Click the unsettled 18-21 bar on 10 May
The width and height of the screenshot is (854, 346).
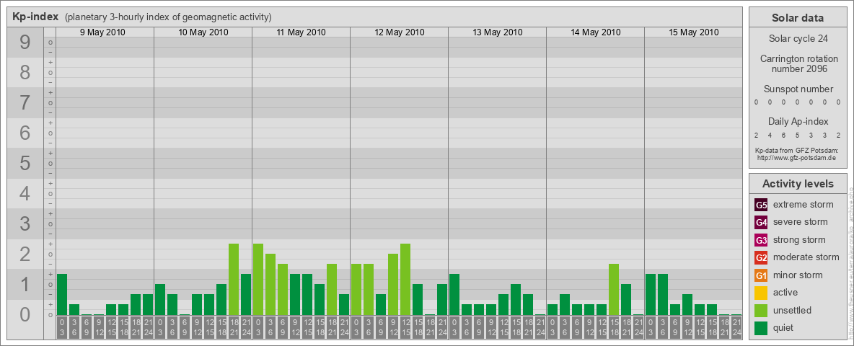[x=234, y=279]
